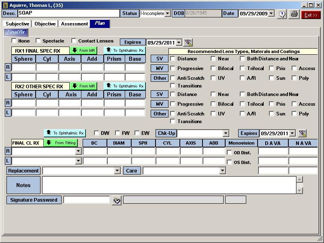The width and height of the screenshot is (324, 243).
Task: Click the Exit button
Action: (x=311, y=15)
